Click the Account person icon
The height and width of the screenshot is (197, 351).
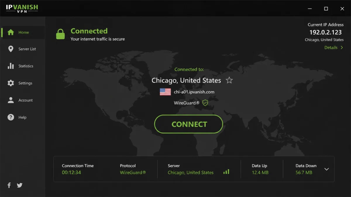tap(11, 100)
